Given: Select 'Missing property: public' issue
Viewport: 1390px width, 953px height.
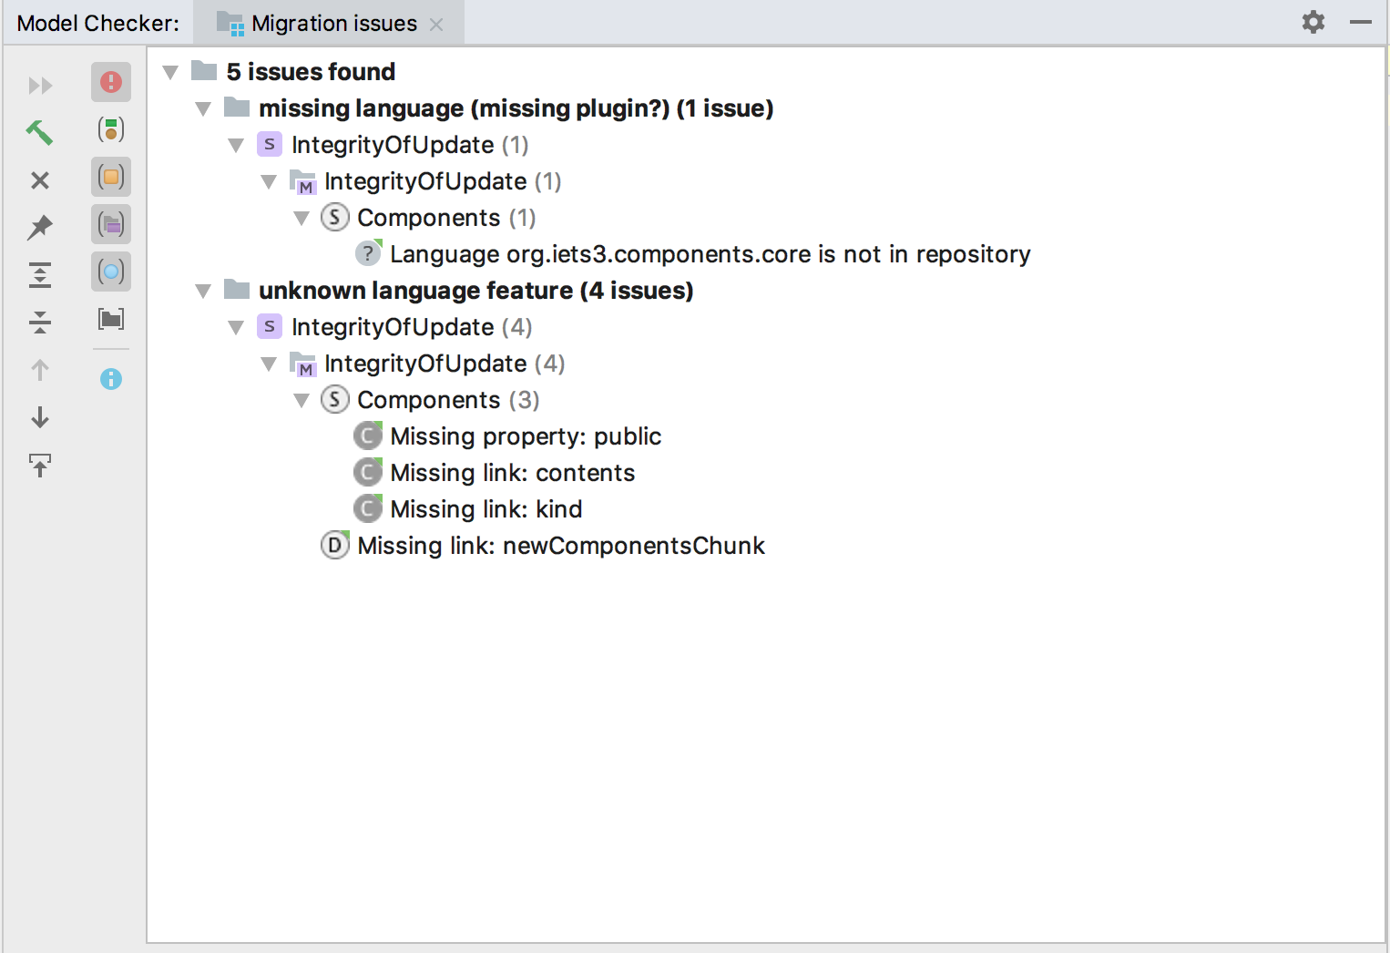Looking at the screenshot, I should click(x=525, y=436).
